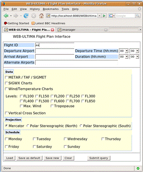
Task: Click the site icon in the address bar
Action: point(48,16)
